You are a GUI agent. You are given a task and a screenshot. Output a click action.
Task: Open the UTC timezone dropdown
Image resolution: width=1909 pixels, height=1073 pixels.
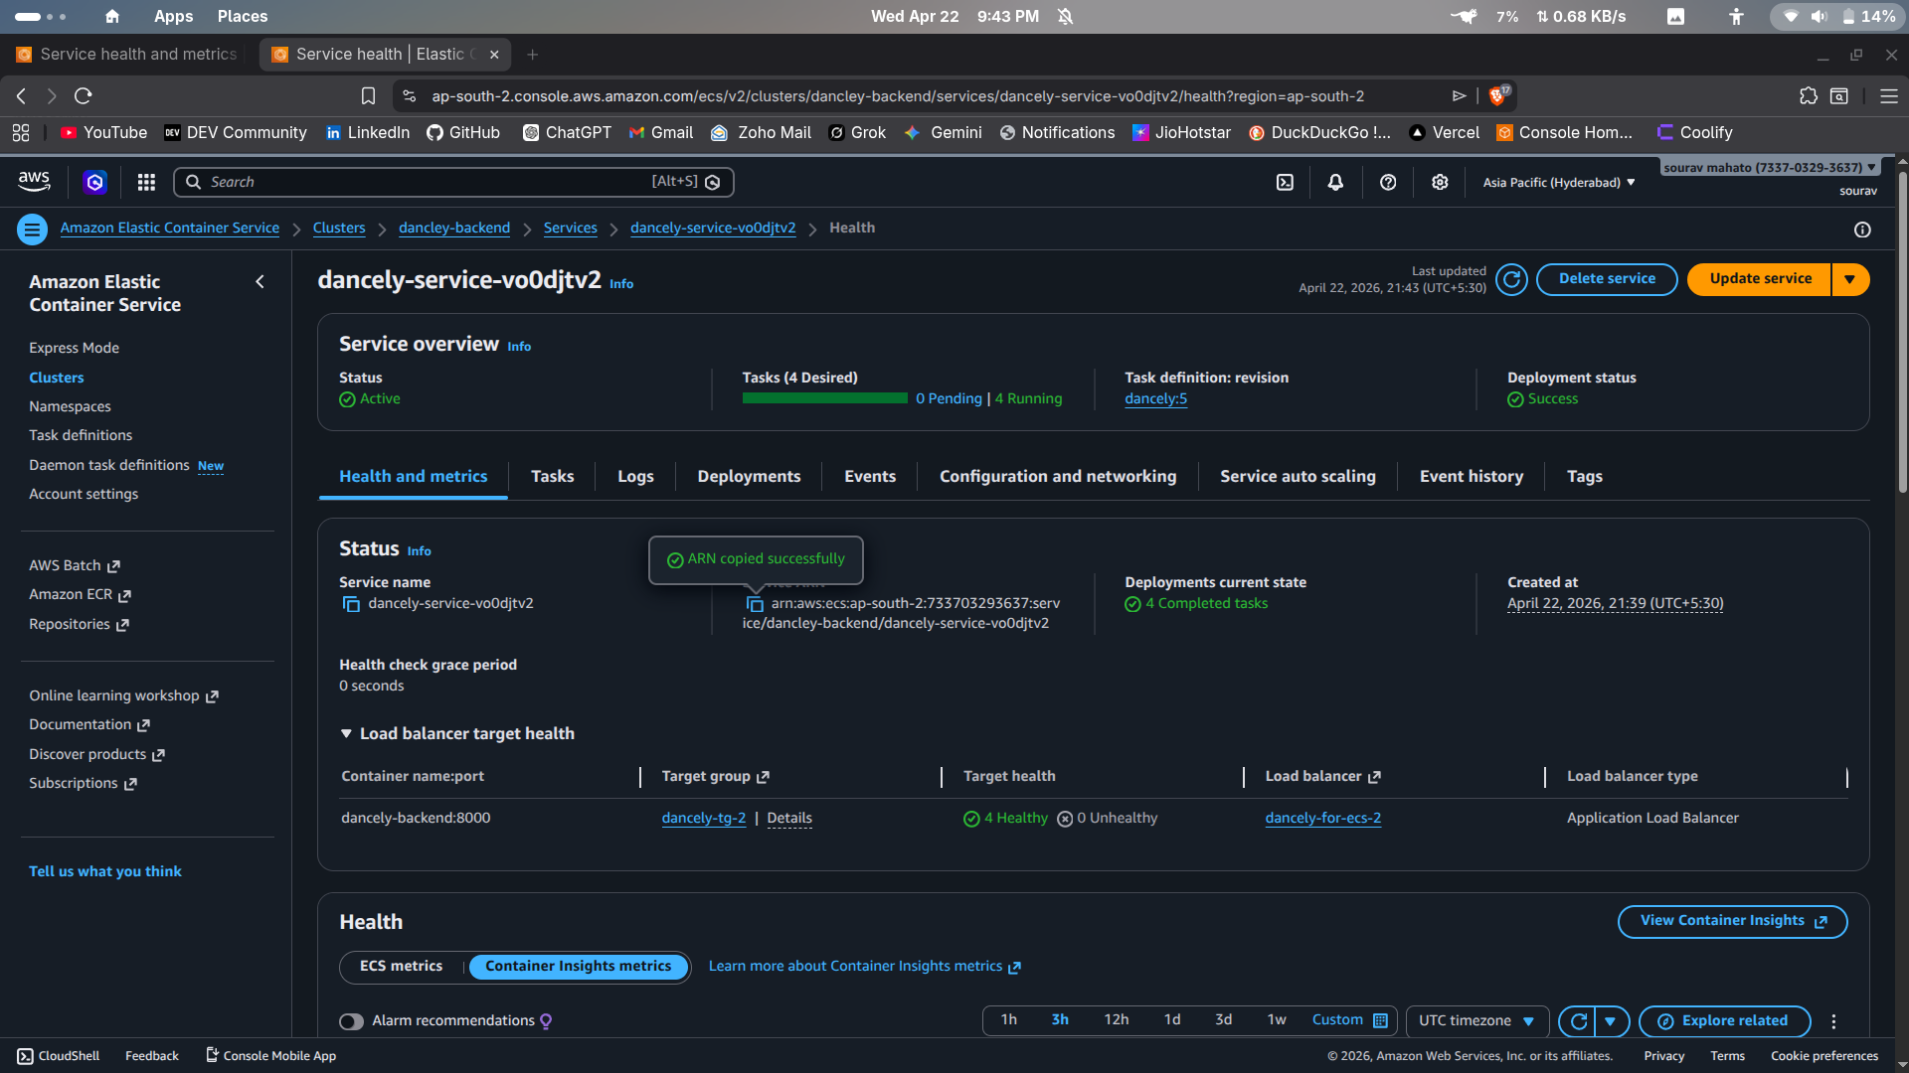(x=1476, y=1021)
